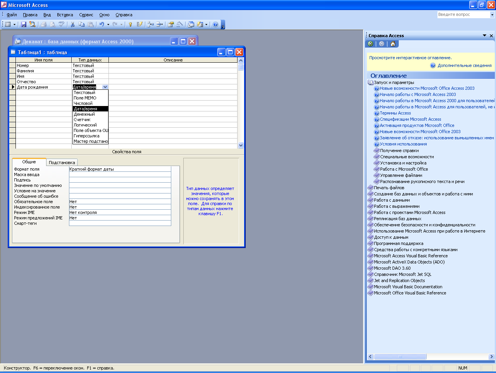Select the Общие properties tab
This screenshot has height=373, width=496.
[29, 162]
